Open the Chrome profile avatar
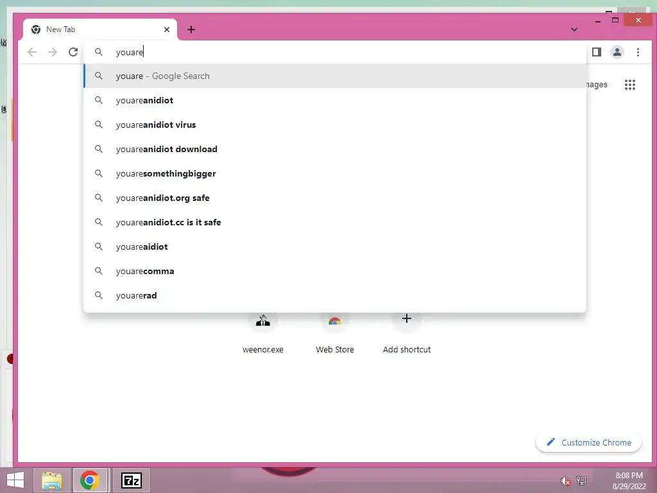The height and width of the screenshot is (493, 657). tap(617, 52)
